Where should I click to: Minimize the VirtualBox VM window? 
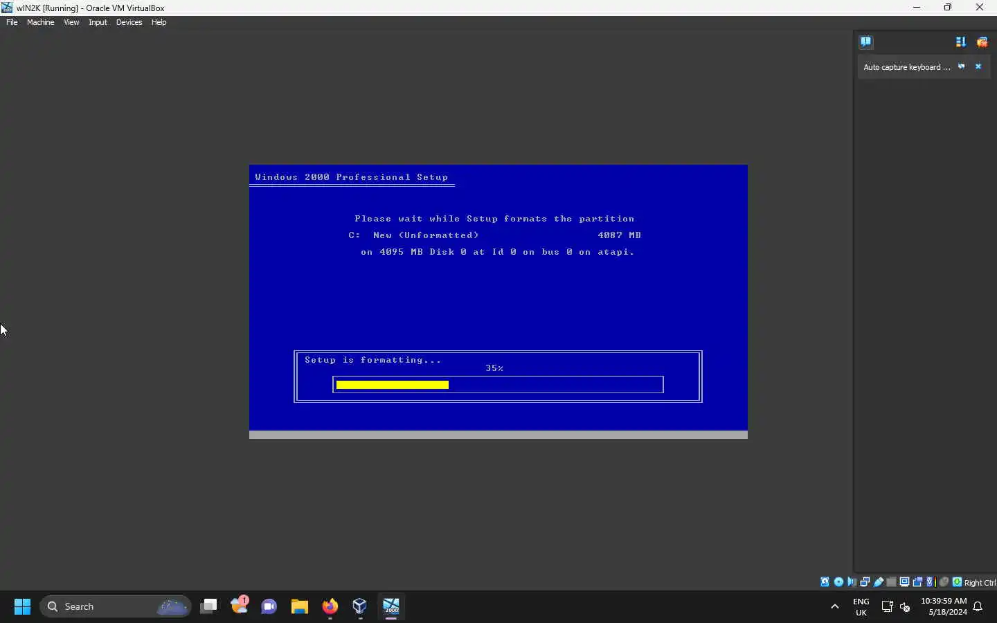917,8
